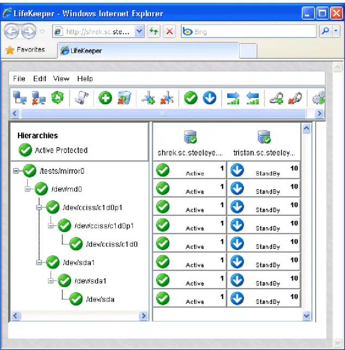
Task: Collapse the nested /dev/sda1 tree node
Action: [51, 281]
